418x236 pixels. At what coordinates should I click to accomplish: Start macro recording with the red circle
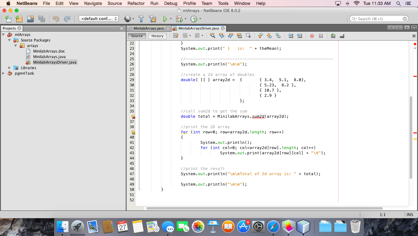point(312,36)
